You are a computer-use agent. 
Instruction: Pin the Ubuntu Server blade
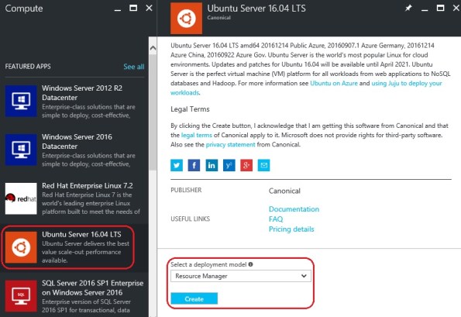pos(408,9)
